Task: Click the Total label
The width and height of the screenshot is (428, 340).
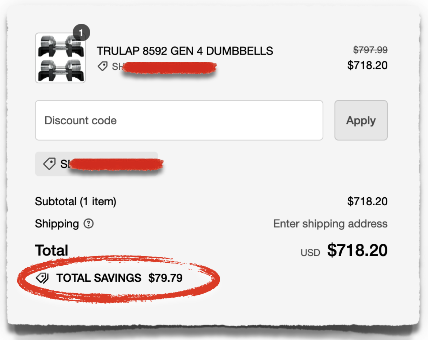Action: 51,250
